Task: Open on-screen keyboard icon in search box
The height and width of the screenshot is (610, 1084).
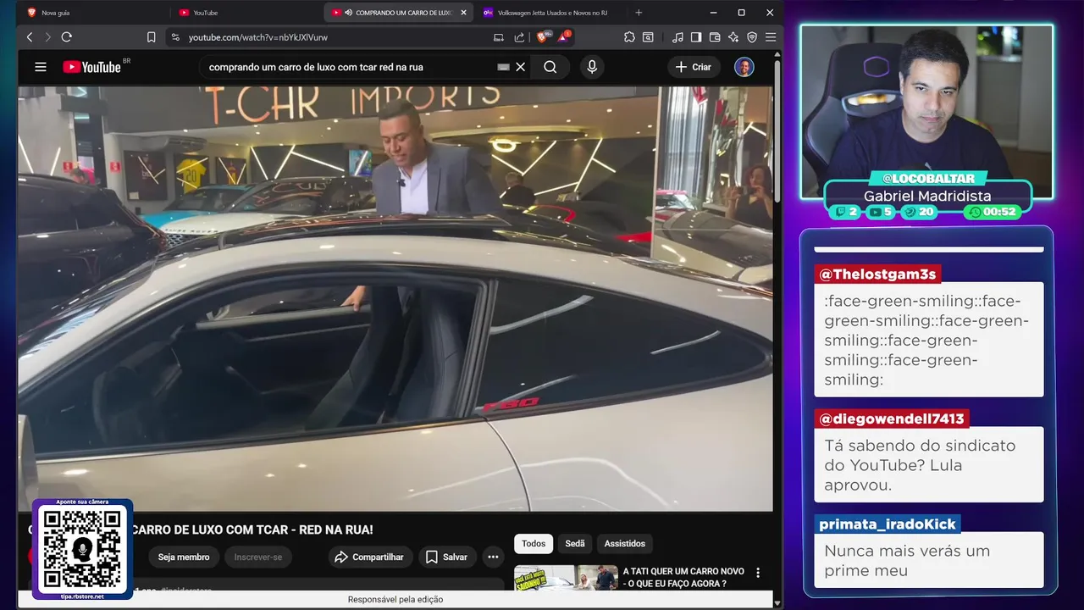Action: pos(503,67)
